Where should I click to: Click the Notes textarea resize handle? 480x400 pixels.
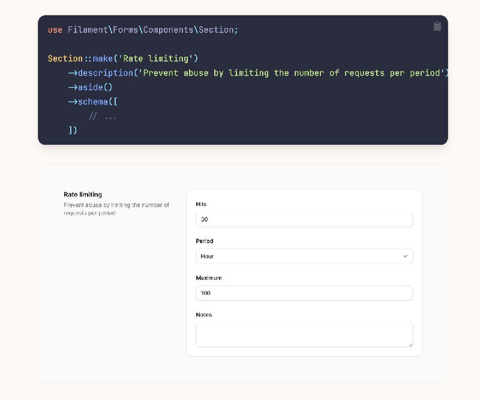[410, 345]
